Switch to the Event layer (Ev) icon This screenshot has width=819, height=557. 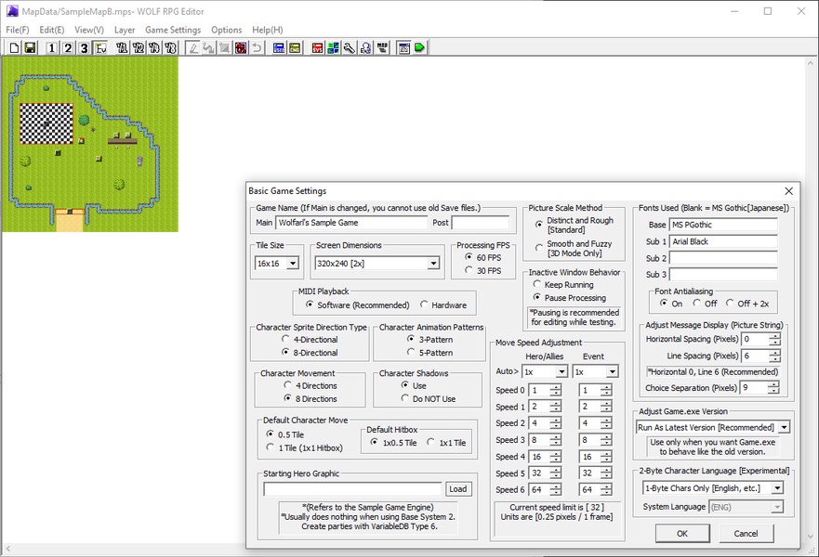(x=100, y=47)
